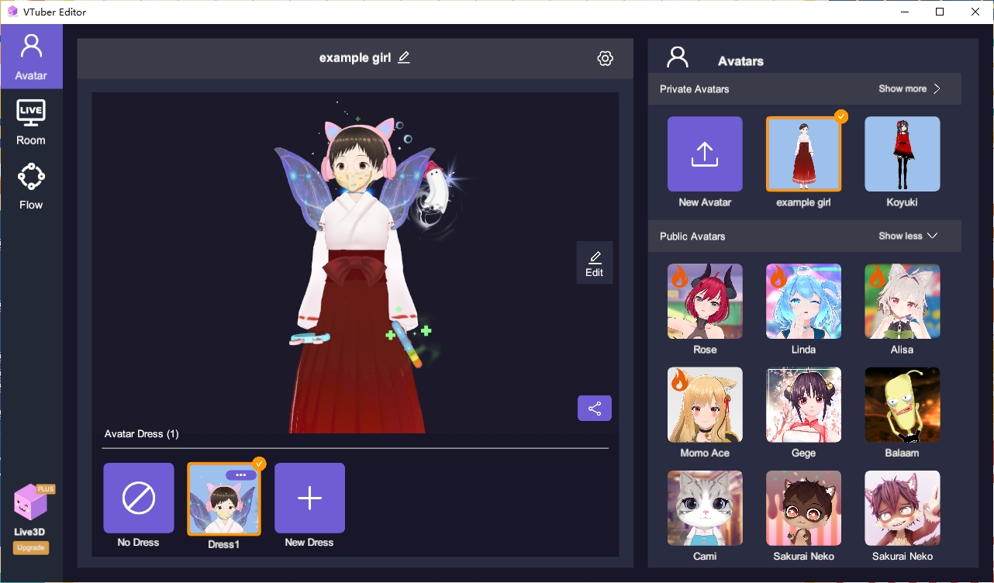Open the Public Avatars section header
This screenshot has height=583, width=994.
(x=692, y=236)
